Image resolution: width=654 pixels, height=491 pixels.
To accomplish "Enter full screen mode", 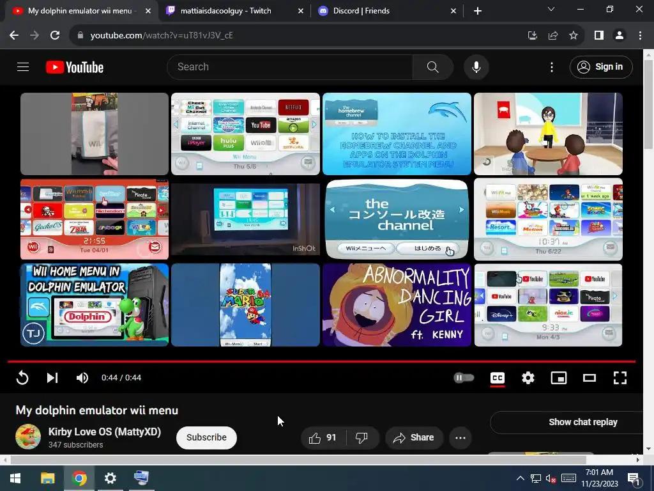I will 620,378.
